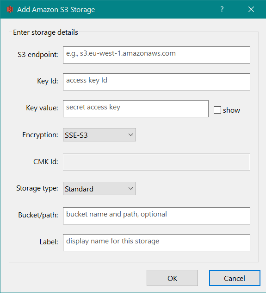Focus the Label display name field
266x293 pixels.
(156, 243)
